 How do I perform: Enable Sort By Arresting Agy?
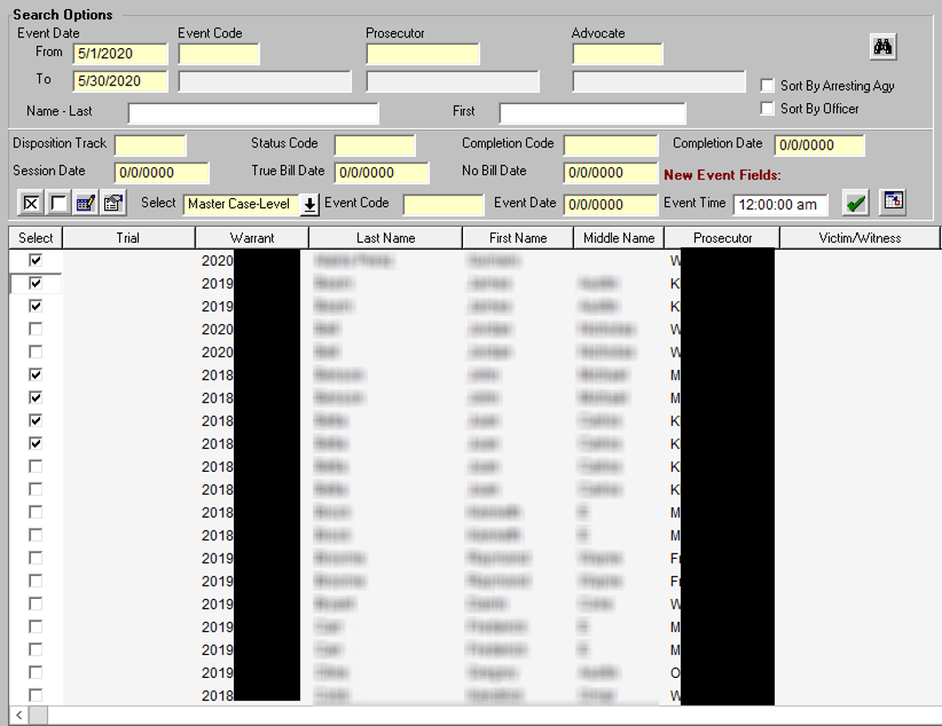point(767,86)
